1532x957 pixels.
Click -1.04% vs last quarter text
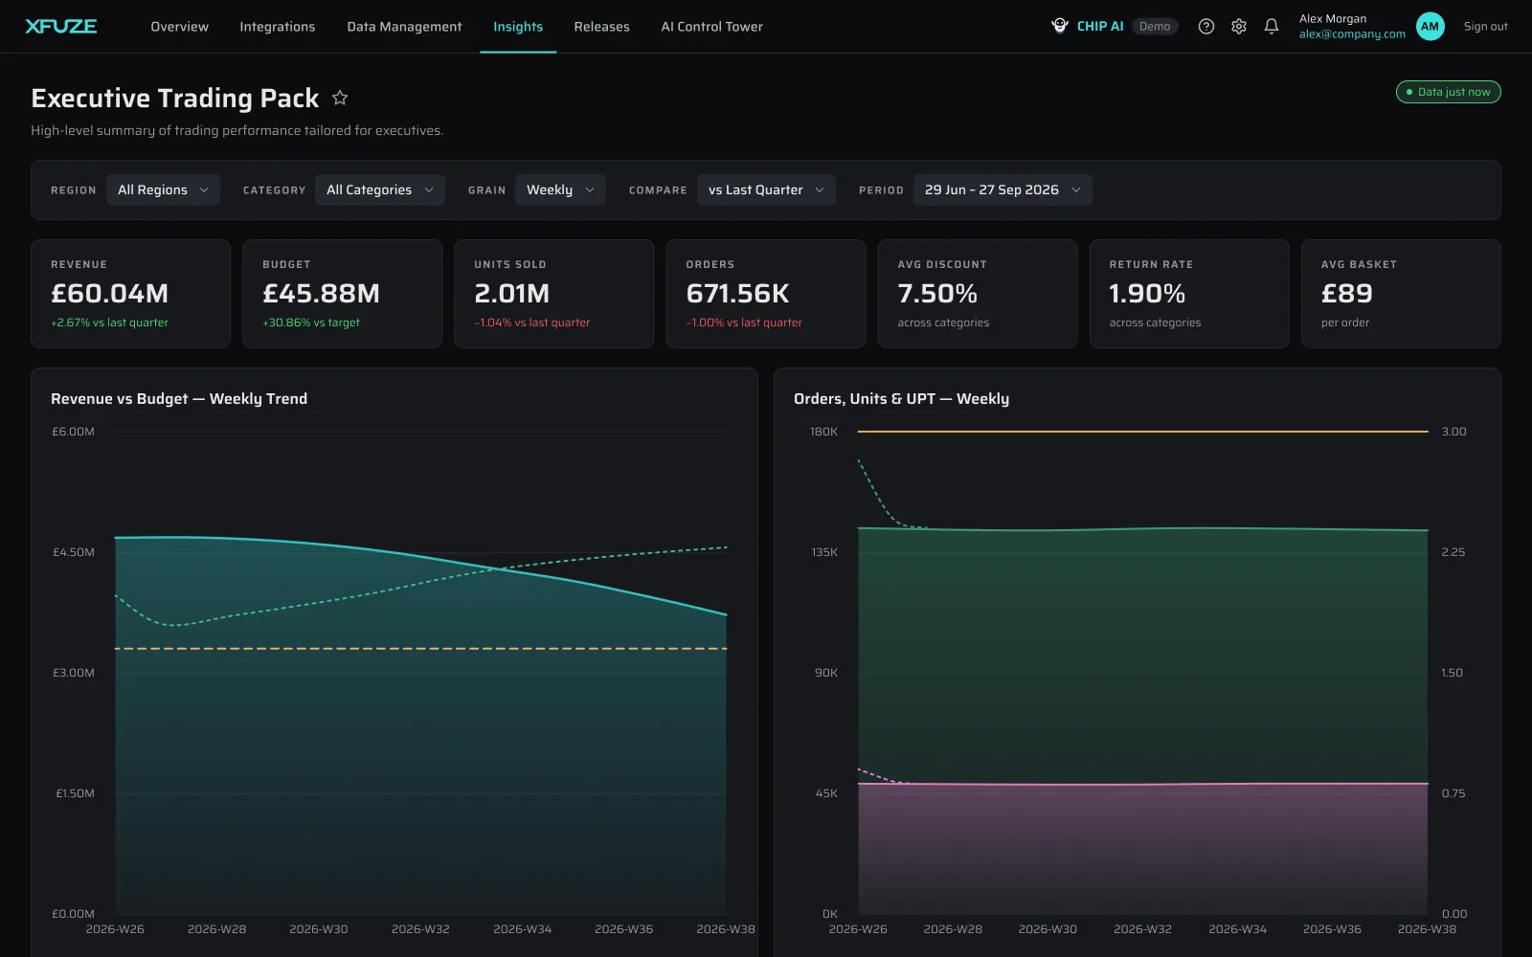tap(532, 323)
